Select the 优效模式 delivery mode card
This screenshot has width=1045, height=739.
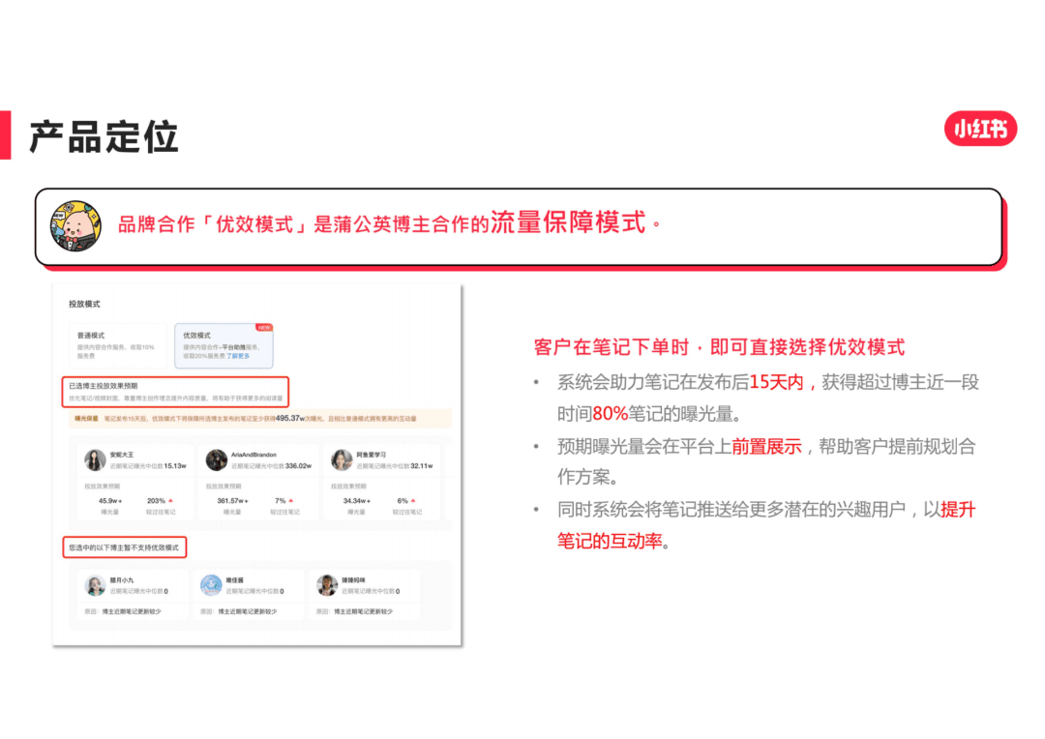coord(224,345)
